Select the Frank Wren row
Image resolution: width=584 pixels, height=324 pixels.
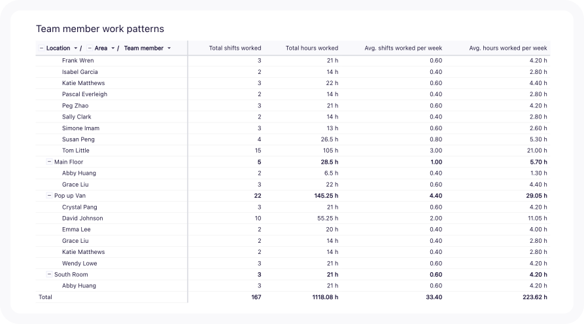293,60
